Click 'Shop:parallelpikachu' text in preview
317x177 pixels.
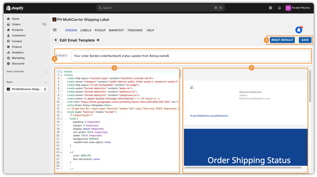[x=250, y=92]
